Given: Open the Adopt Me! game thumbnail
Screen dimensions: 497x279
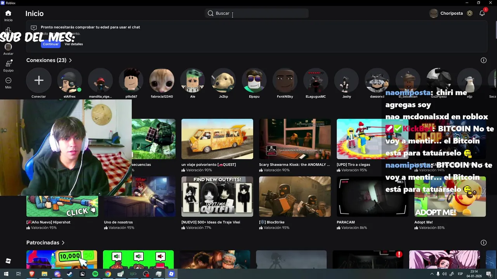Looking at the screenshot, I should (x=450, y=197).
